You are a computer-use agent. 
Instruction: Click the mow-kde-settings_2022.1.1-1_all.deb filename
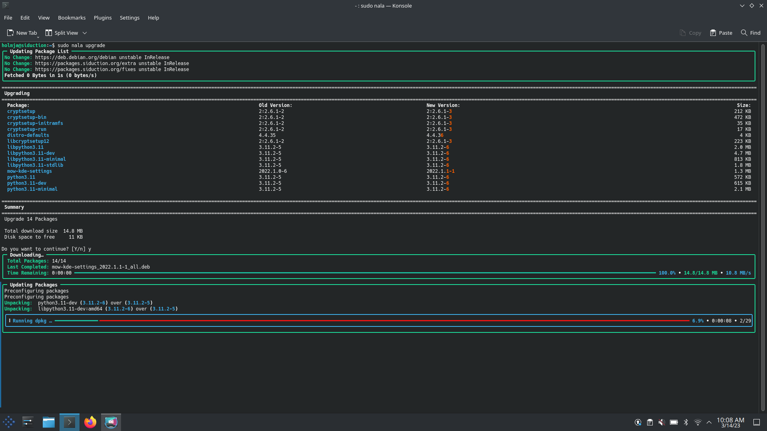coord(101,267)
